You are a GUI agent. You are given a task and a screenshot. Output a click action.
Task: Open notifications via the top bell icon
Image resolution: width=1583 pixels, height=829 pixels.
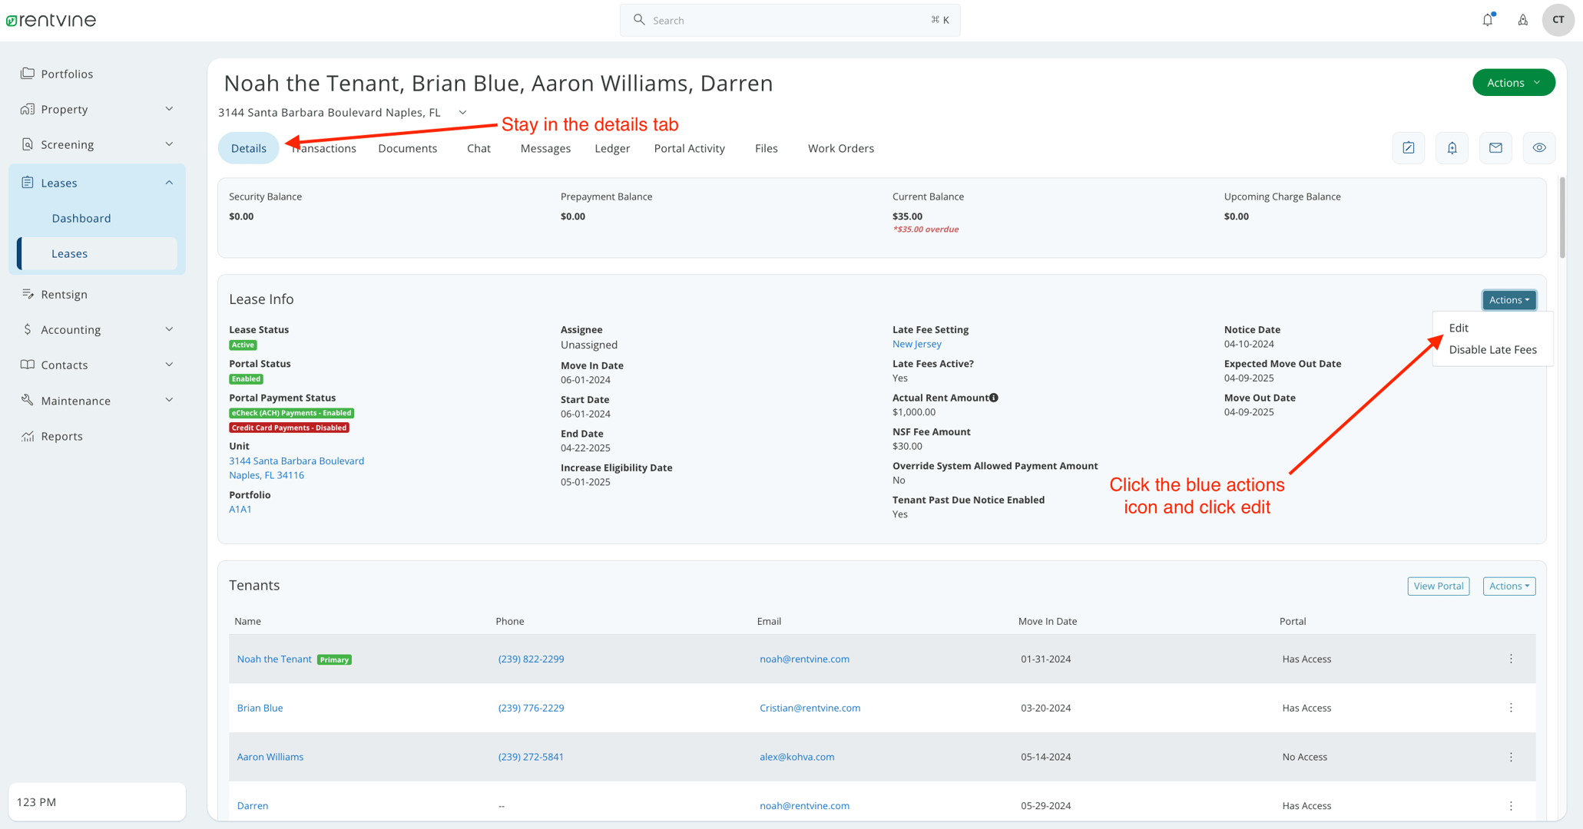pyautogui.click(x=1488, y=19)
